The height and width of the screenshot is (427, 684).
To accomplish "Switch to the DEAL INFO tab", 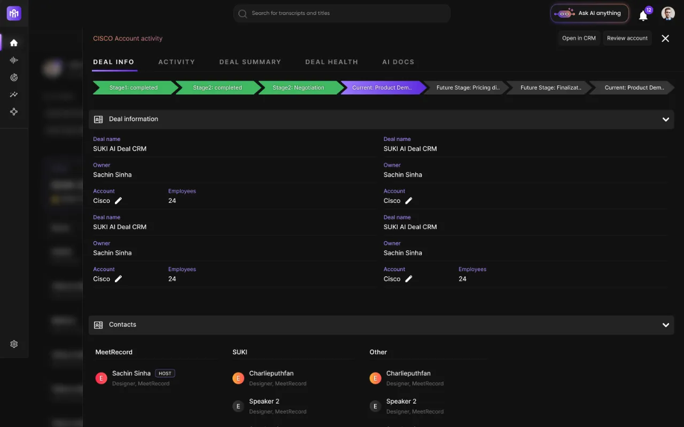I will pos(114,62).
